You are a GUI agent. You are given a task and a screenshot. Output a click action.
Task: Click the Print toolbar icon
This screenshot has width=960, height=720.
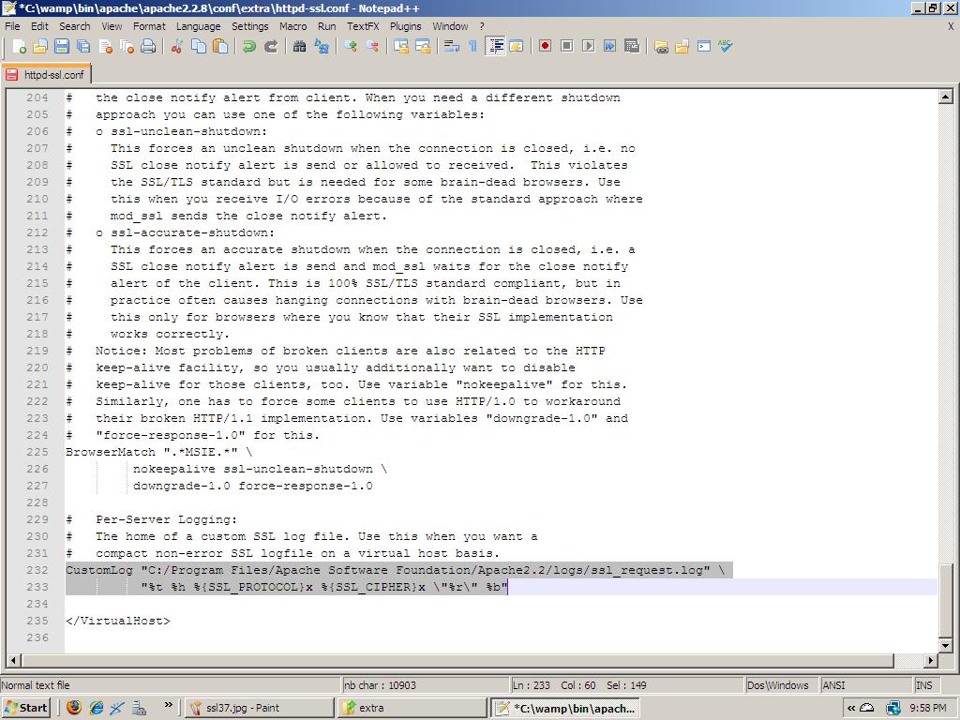[148, 46]
